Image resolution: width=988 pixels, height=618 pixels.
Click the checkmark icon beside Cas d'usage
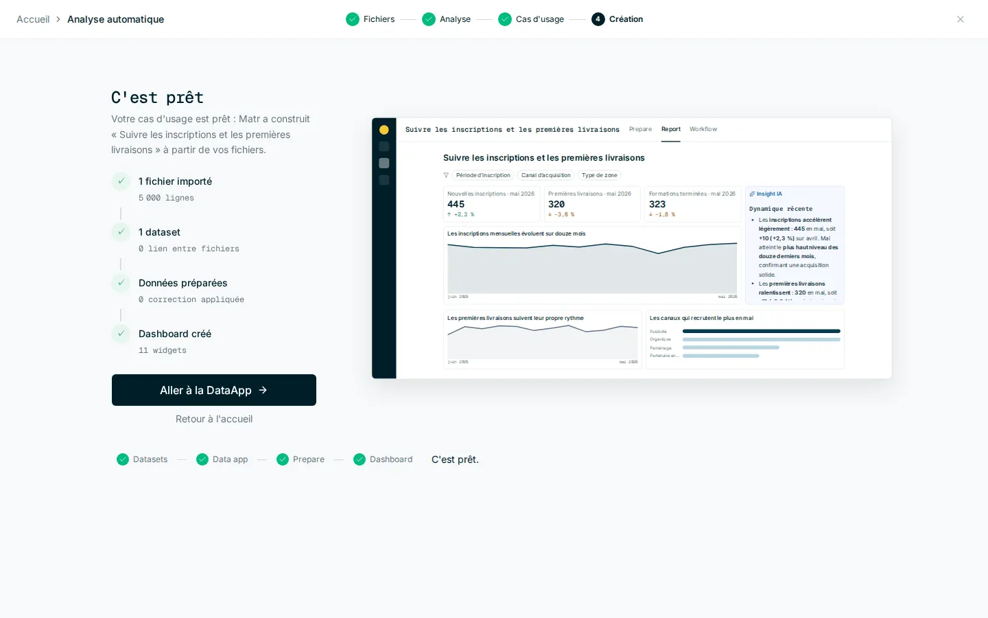pyautogui.click(x=505, y=19)
